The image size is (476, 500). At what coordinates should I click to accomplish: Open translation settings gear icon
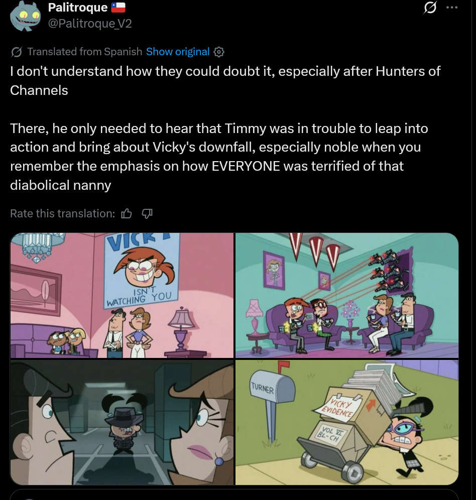(x=219, y=52)
